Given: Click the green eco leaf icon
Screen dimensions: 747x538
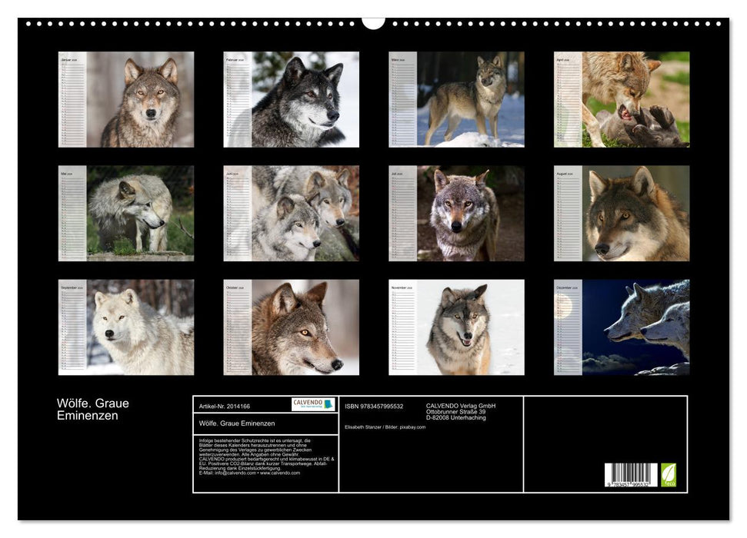Looking at the screenshot, I should 669,474.
